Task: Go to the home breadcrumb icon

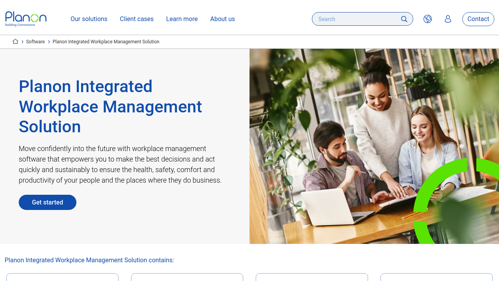Action: coord(15,41)
